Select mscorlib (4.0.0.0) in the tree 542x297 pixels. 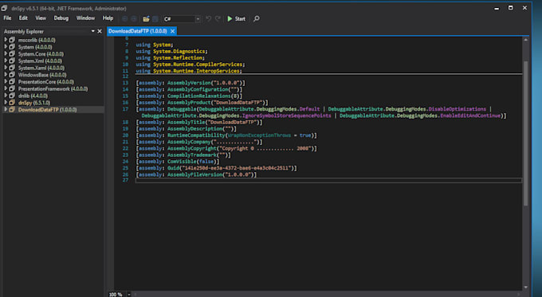coord(37,40)
